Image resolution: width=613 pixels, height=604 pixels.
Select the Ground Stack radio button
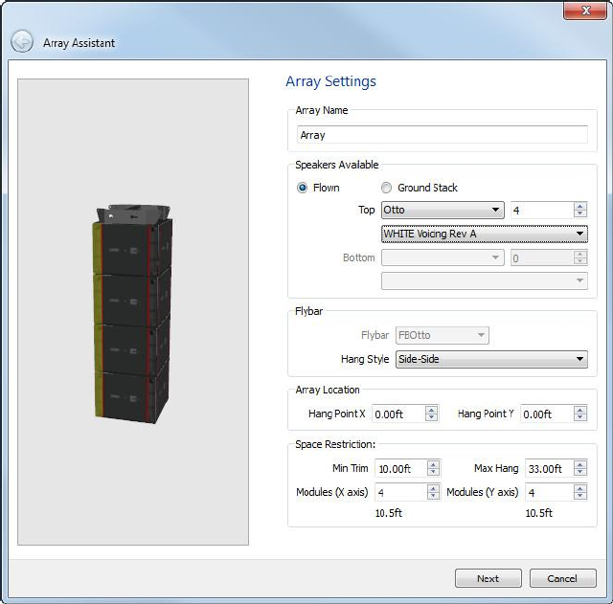387,188
